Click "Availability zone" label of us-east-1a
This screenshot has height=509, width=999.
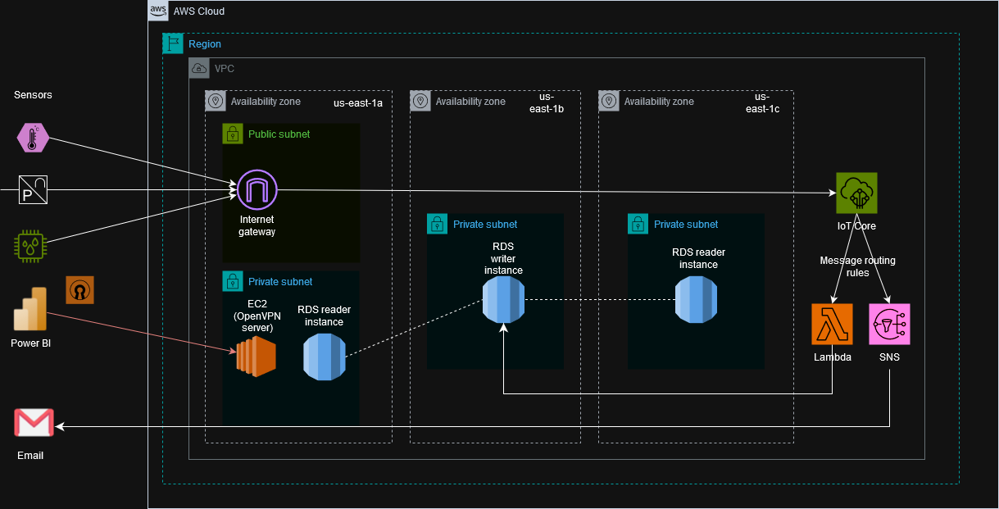[266, 102]
